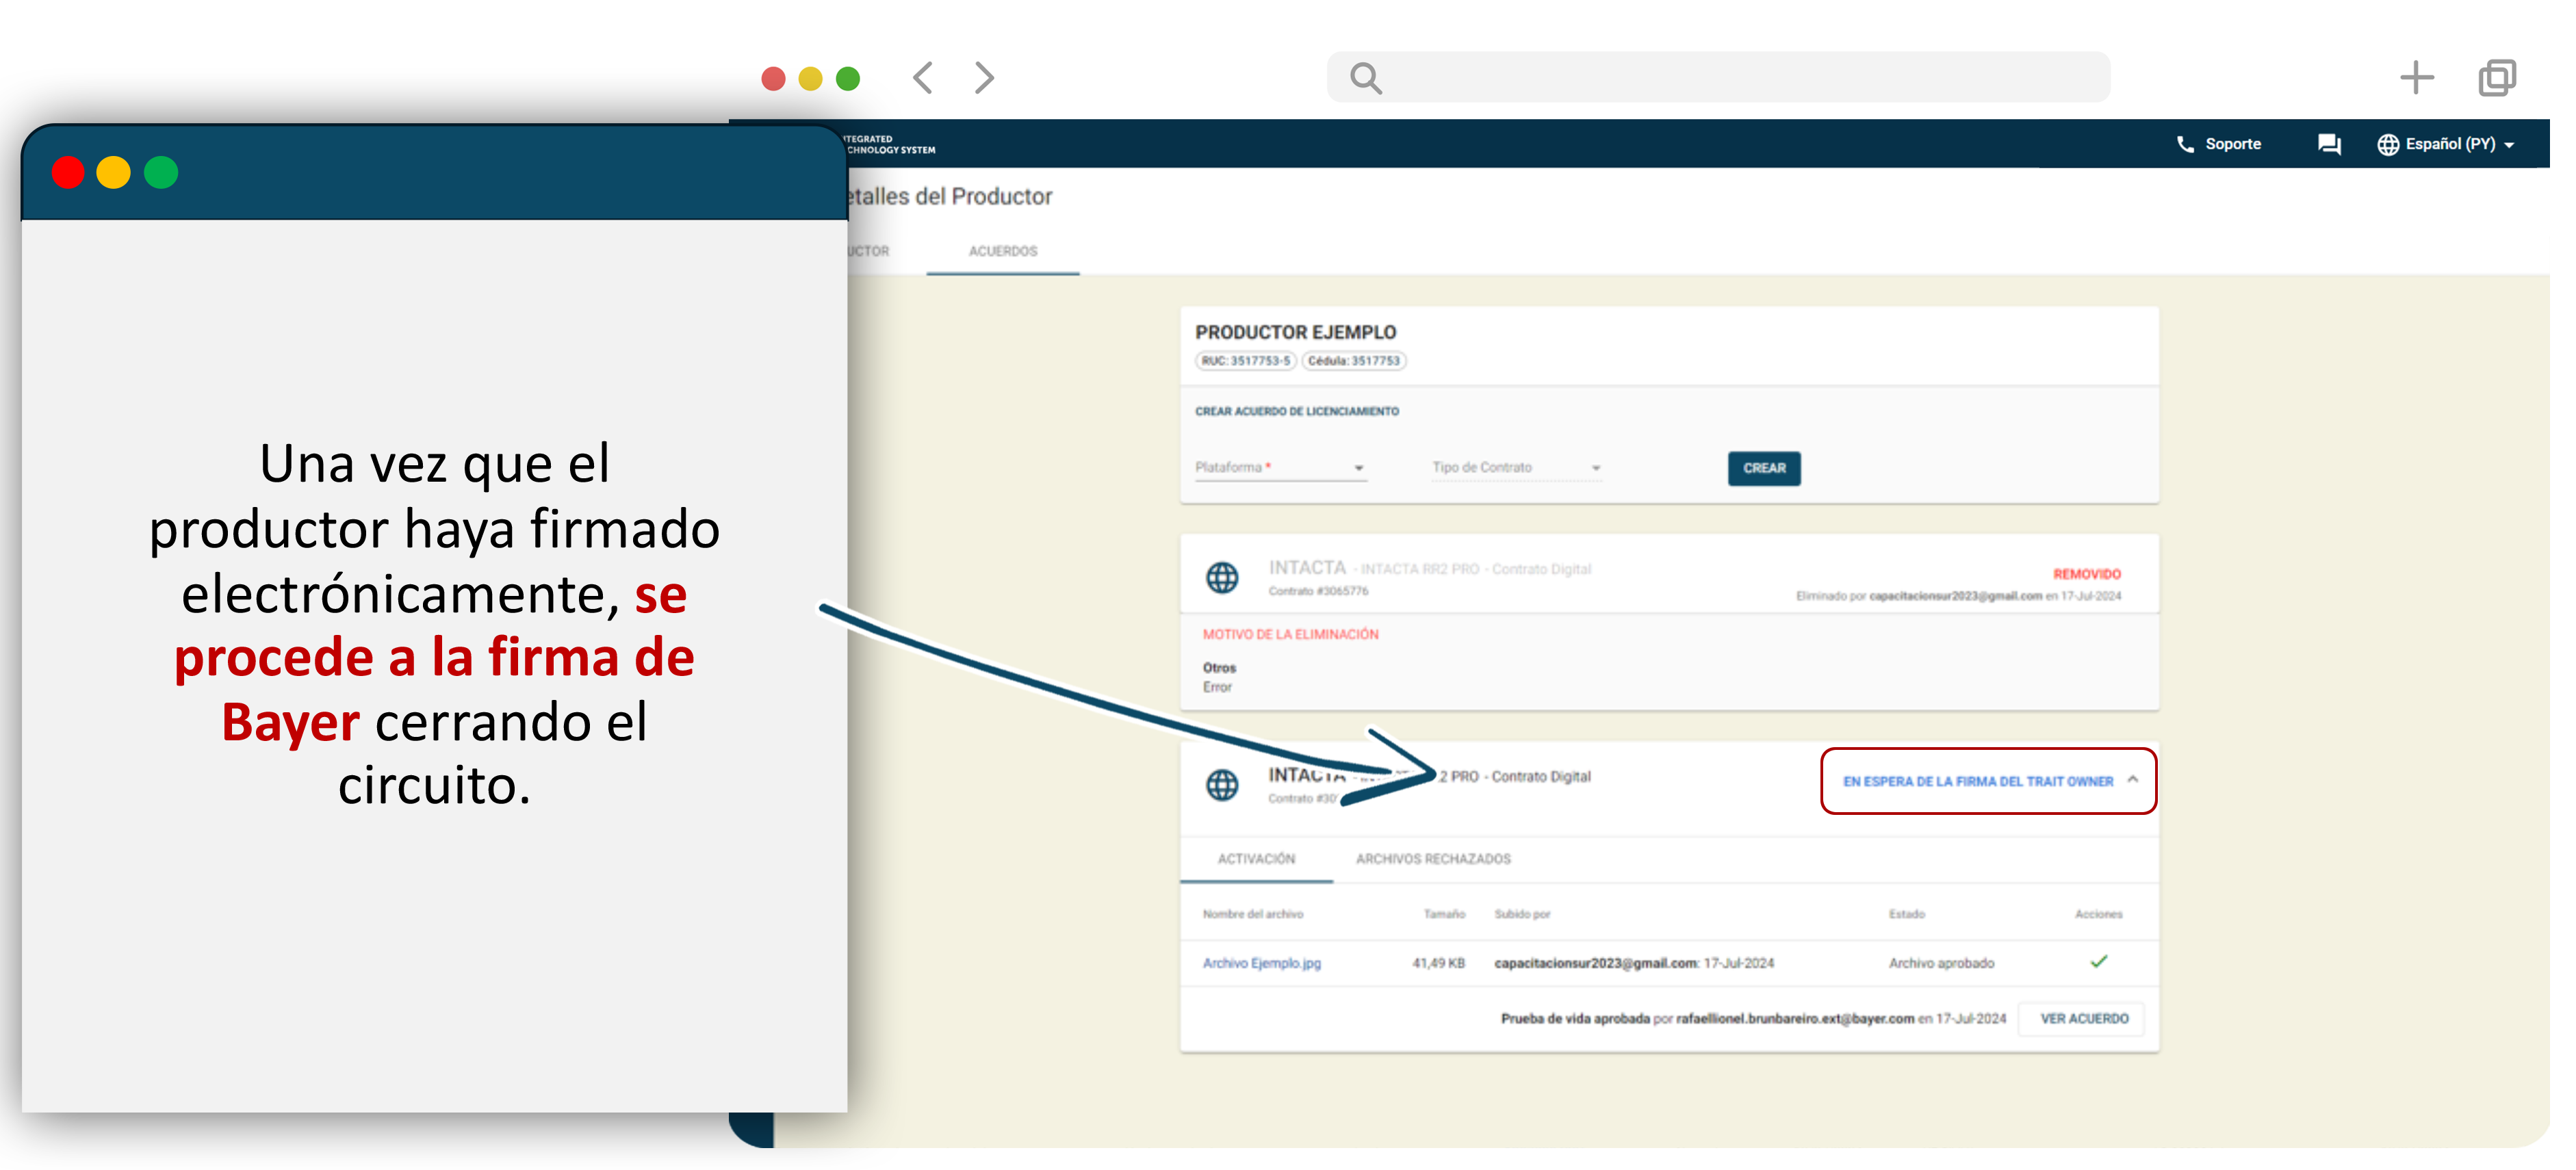The width and height of the screenshot is (2576, 1170).
Task: Open the Español (PY) language dropdown
Action: (2447, 144)
